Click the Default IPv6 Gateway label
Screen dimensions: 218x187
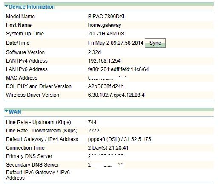coord(38,175)
